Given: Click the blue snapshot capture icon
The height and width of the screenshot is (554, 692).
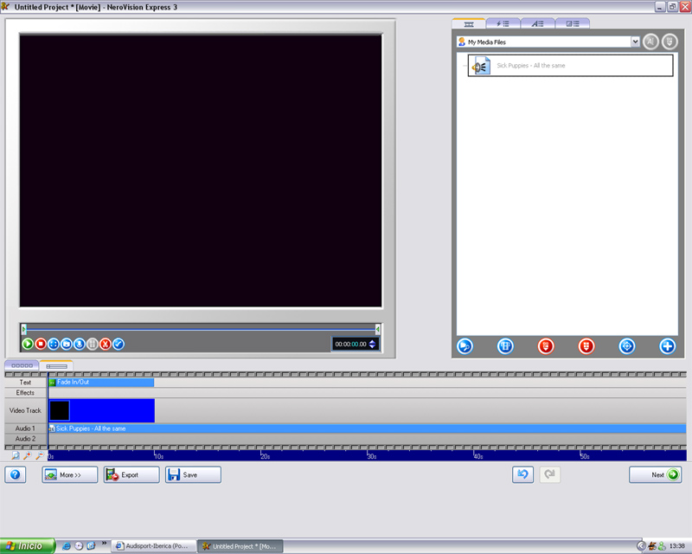Looking at the screenshot, I should (x=67, y=344).
